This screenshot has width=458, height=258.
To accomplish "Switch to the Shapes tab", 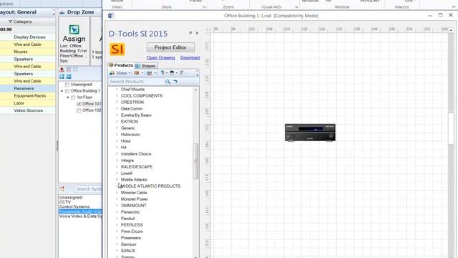I will pos(146,66).
